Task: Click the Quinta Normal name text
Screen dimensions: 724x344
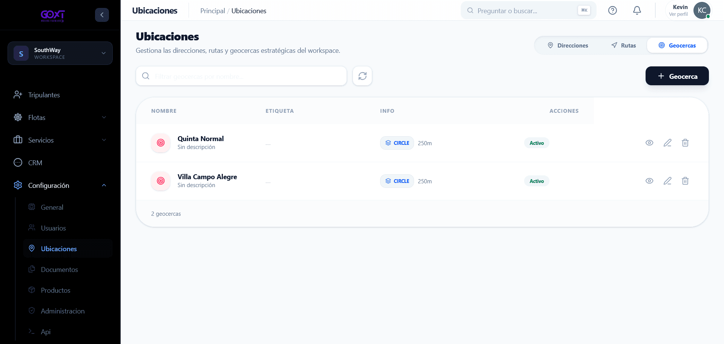Action: [x=201, y=138]
